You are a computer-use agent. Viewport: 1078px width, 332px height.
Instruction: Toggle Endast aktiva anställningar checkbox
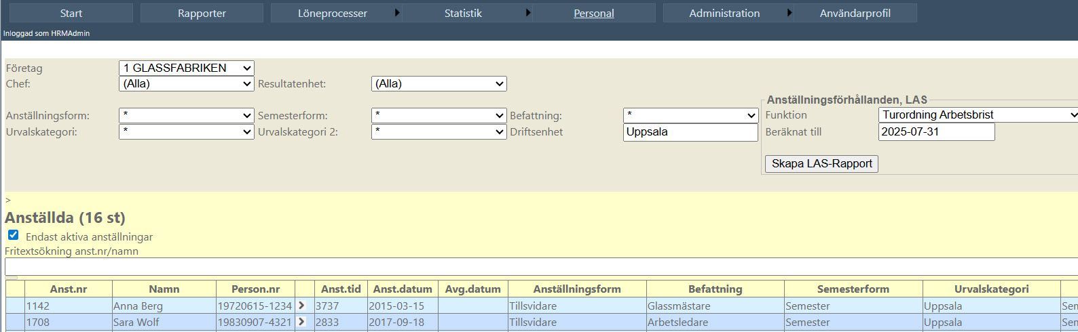point(13,236)
